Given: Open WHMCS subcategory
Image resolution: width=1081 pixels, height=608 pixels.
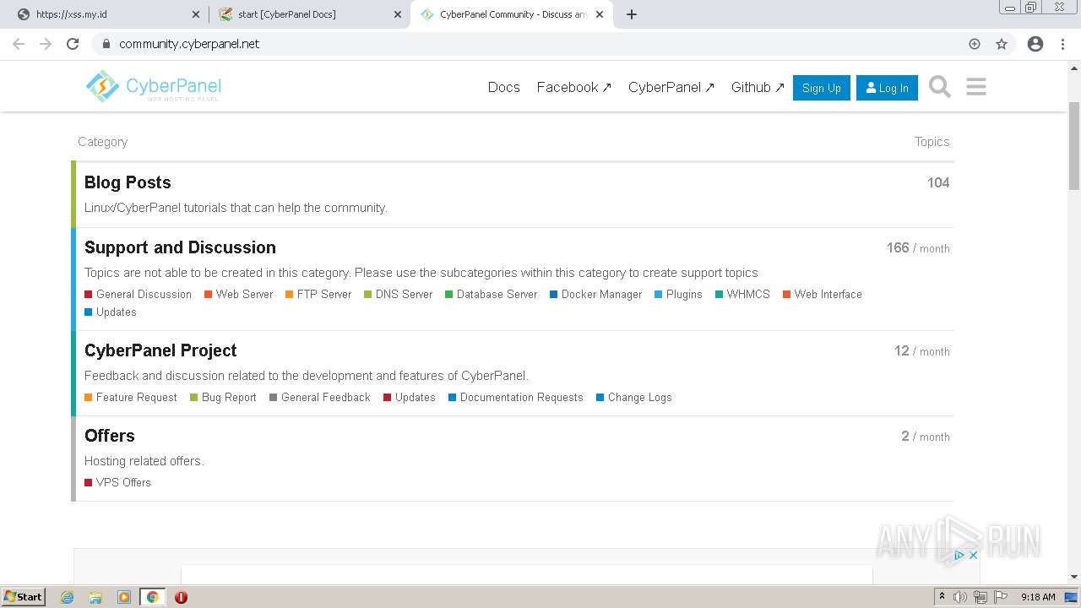Looking at the screenshot, I should (742, 294).
